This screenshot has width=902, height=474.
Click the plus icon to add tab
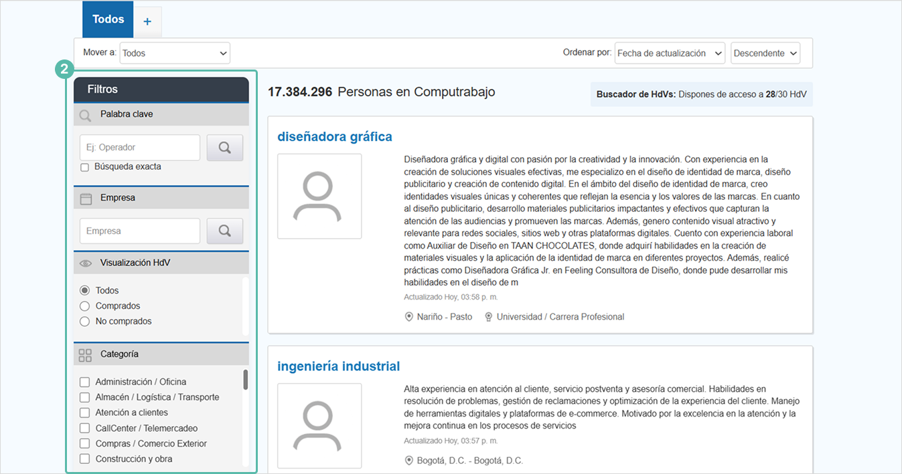[147, 21]
